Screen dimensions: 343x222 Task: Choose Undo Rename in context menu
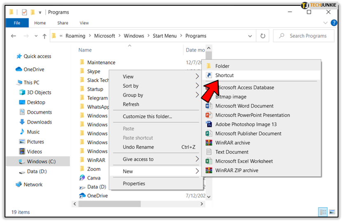156,147
